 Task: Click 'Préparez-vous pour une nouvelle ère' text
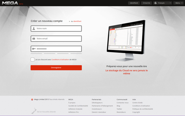[x=127, y=66]
